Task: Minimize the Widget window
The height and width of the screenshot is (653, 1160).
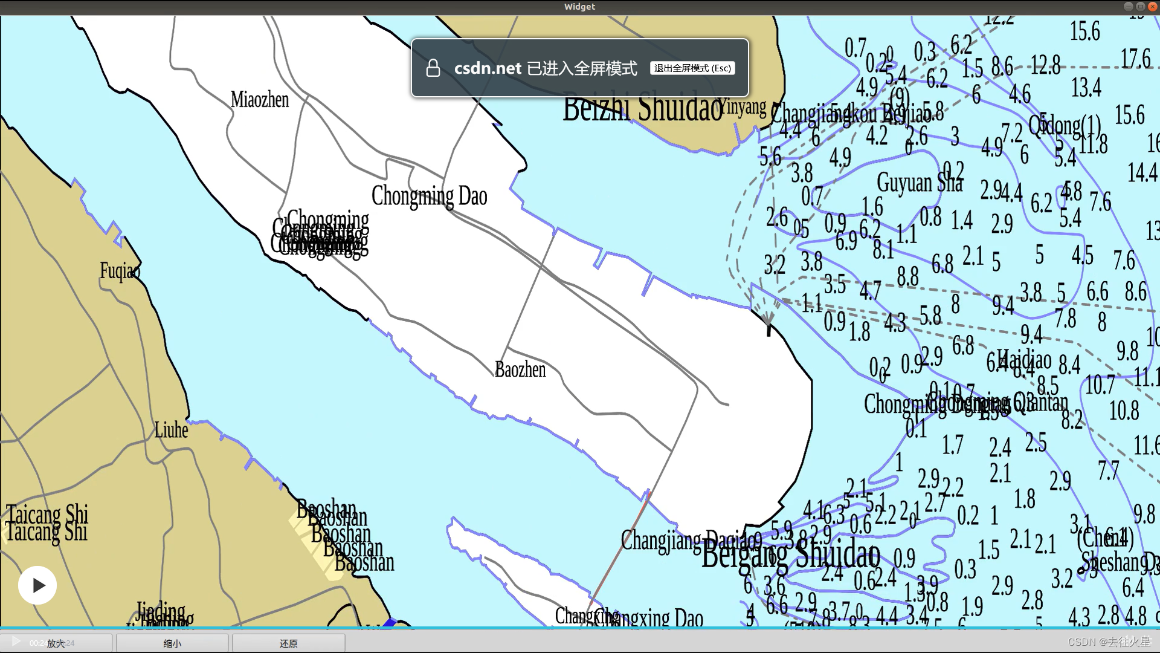Action: [x=1128, y=7]
